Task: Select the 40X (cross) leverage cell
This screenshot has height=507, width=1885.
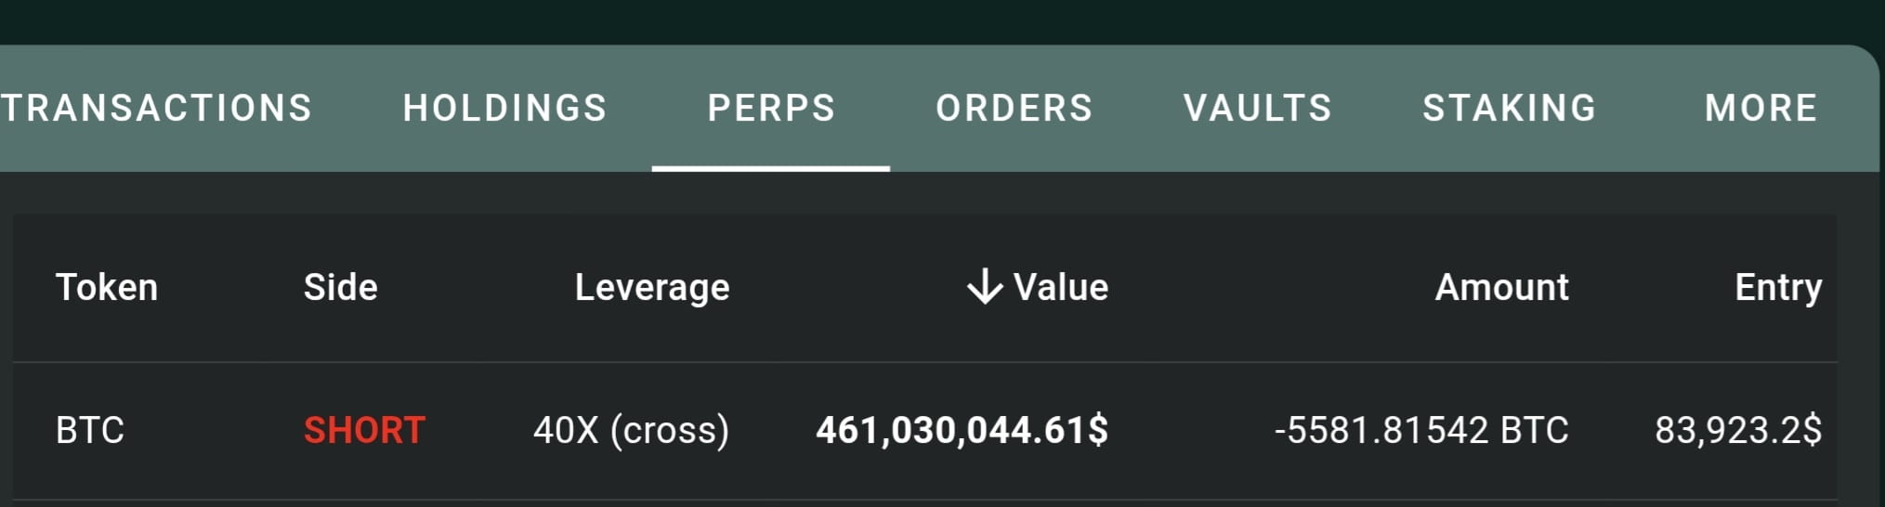Action: (x=632, y=431)
